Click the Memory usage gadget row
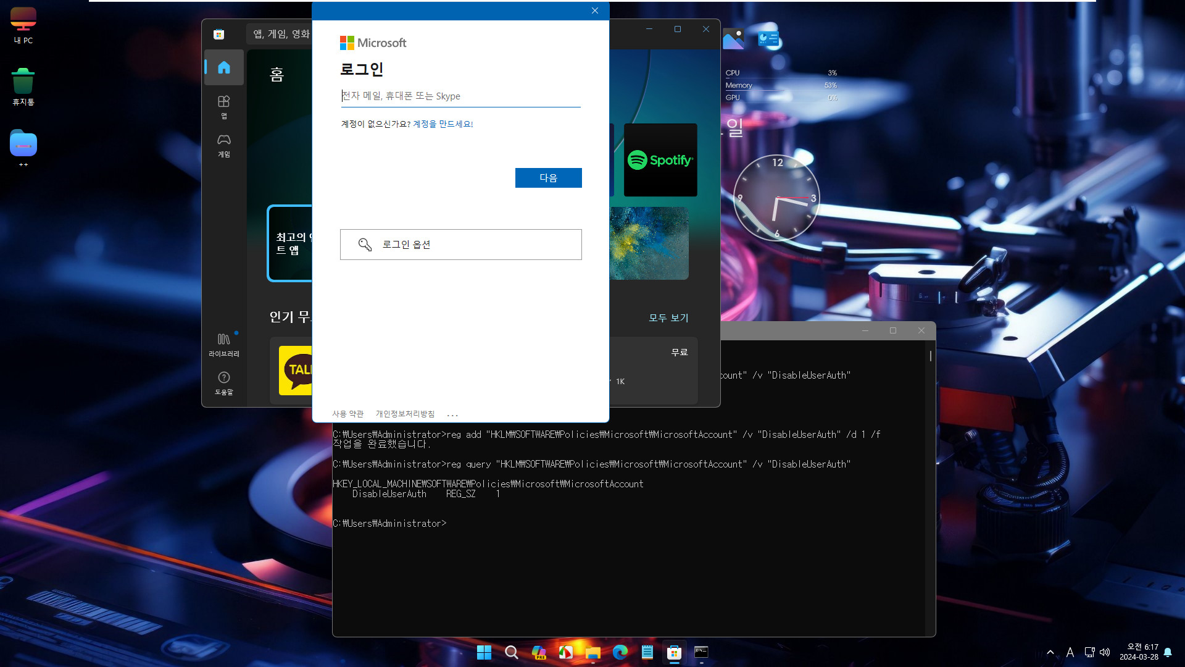1185x667 pixels. 781,85
